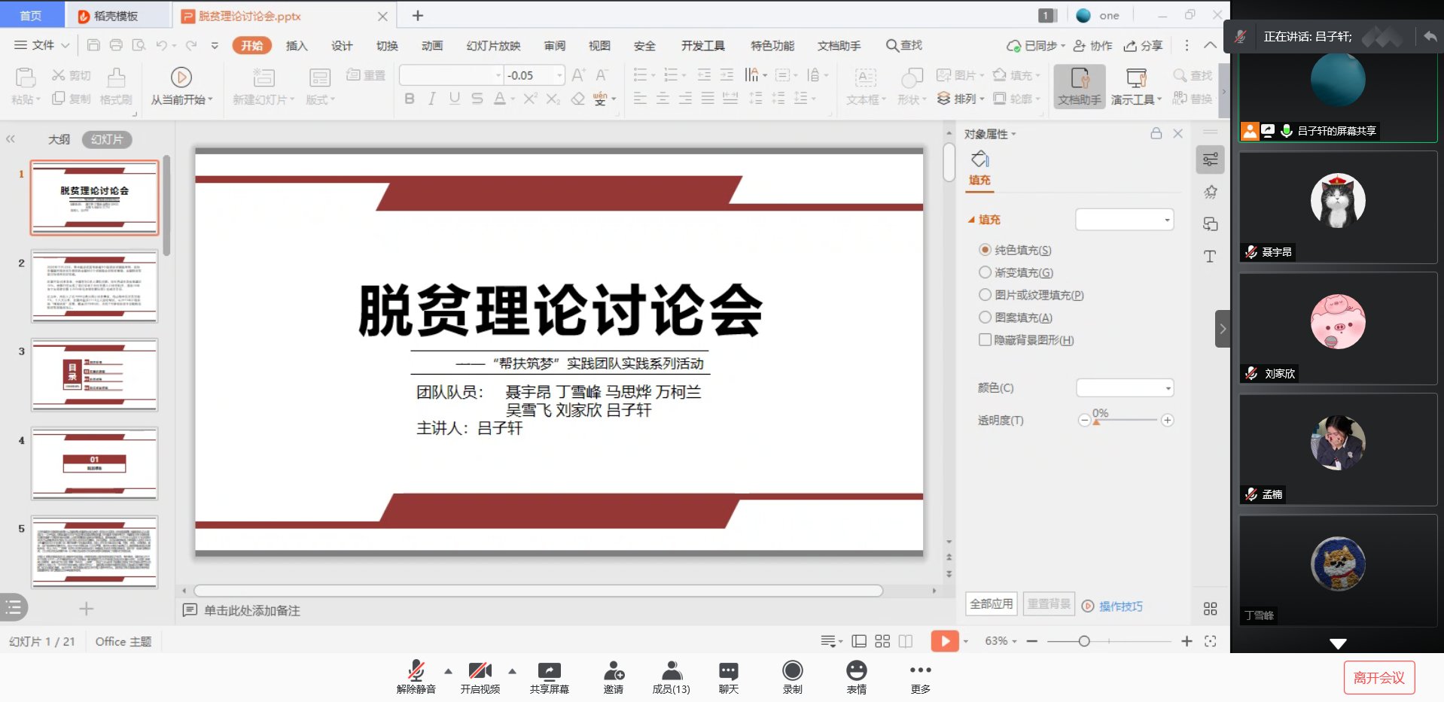Select slide 3 thumbnail

click(x=94, y=375)
